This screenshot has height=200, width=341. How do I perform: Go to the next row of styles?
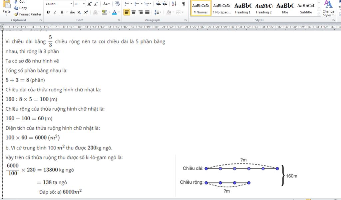click(x=319, y=8)
